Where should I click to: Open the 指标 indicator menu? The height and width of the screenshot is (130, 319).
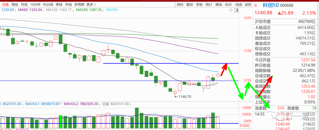(x=180, y=4)
